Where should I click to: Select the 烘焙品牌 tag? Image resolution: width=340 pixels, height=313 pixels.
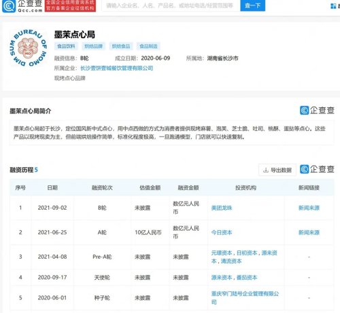(93, 46)
